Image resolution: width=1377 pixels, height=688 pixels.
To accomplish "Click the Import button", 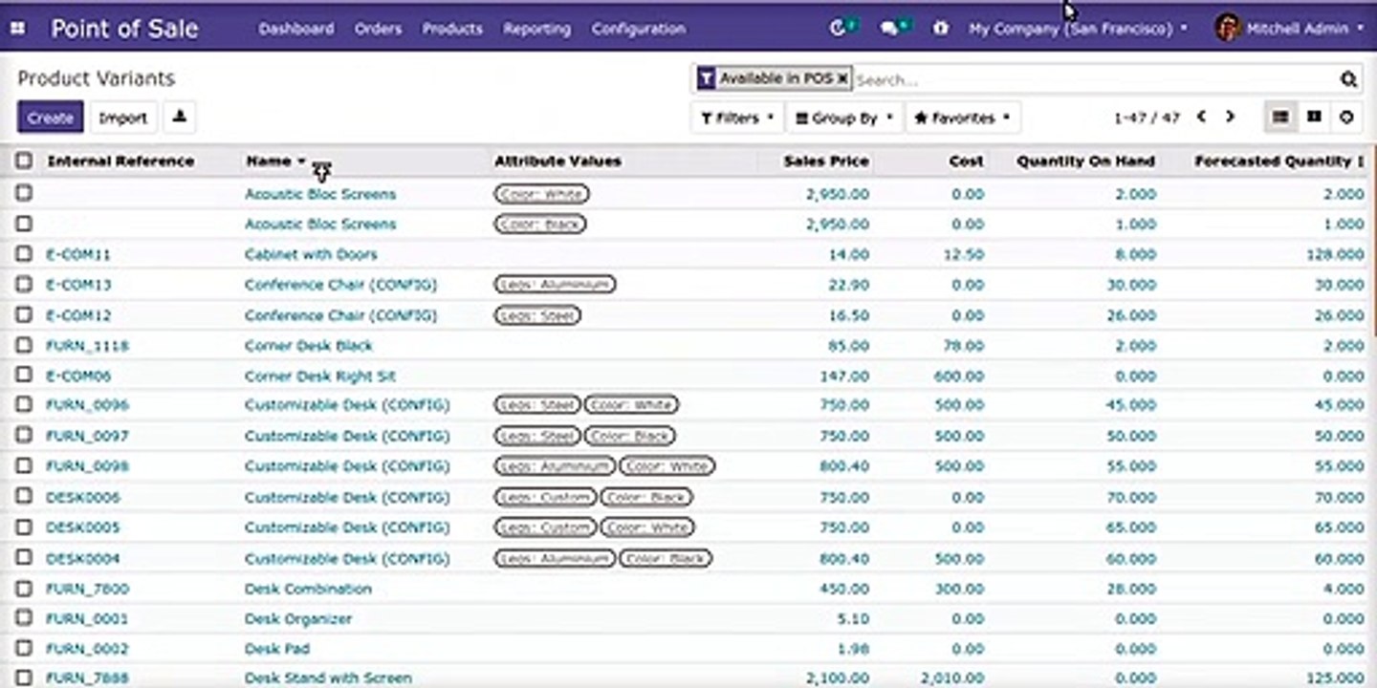I will pos(123,118).
